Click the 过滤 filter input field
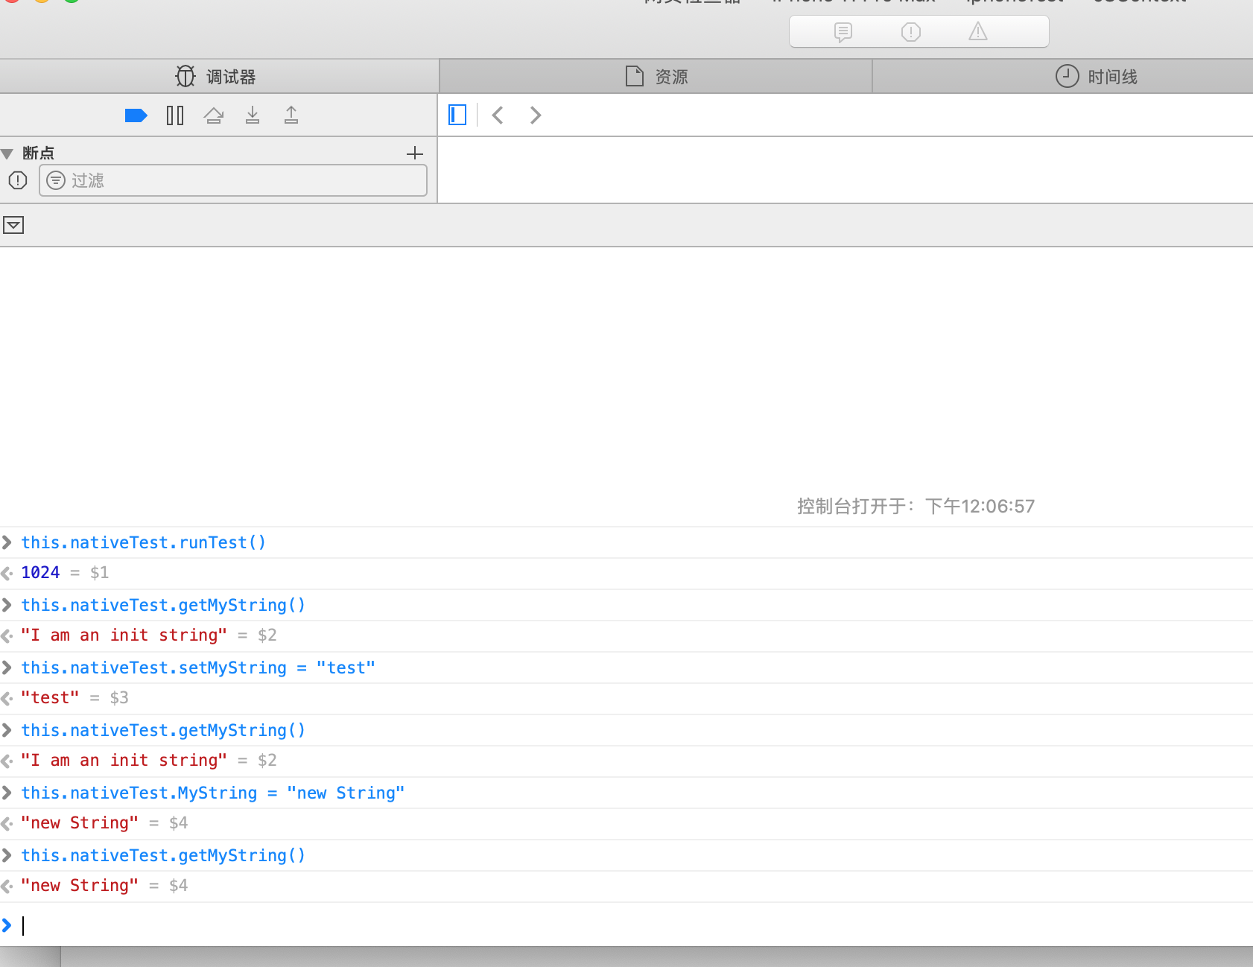 [x=233, y=180]
